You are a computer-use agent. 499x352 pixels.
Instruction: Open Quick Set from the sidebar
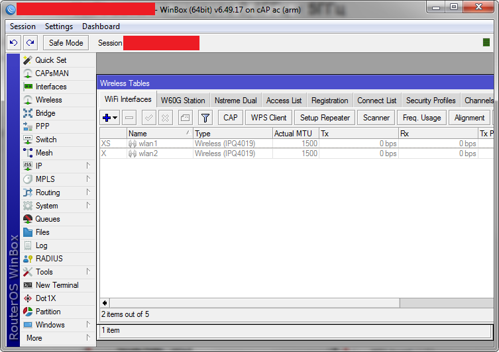58,60
